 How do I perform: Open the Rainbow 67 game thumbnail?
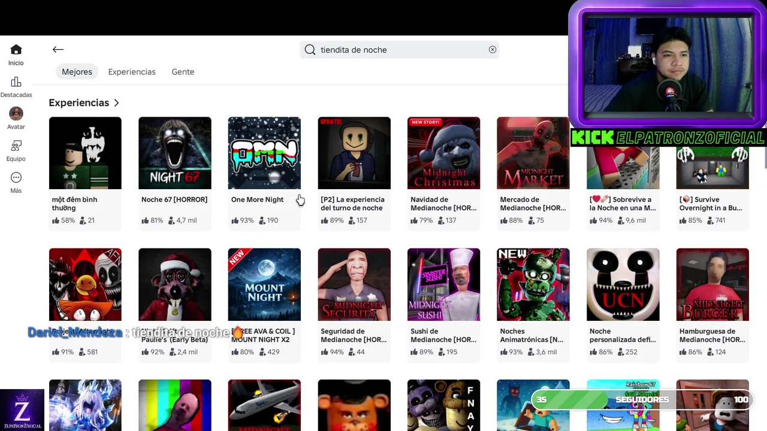click(x=623, y=405)
